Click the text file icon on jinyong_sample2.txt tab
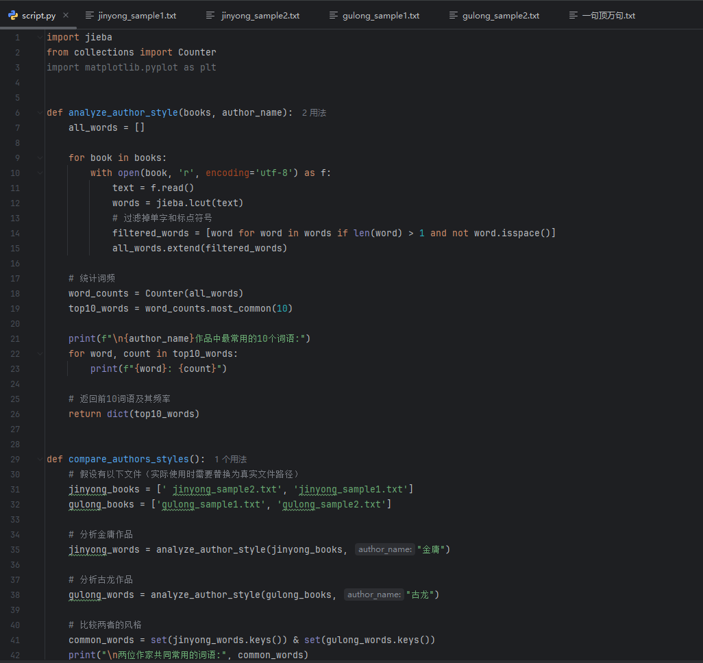The width and height of the screenshot is (703, 663). coord(210,15)
